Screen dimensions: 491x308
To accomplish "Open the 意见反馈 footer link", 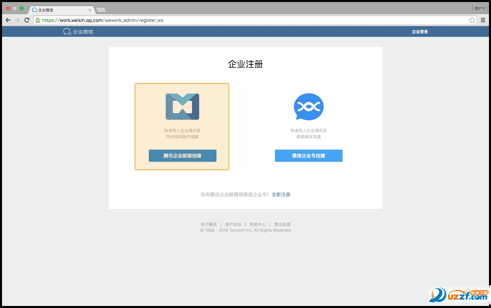I will click(x=282, y=225).
